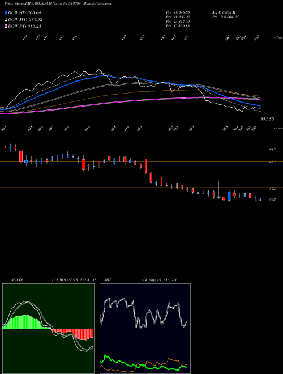Image resolution: width=283 pixels, height=374 pixels.
Task: Click the chart title mentioning MunafaSutra.com
Action: [58, 3]
